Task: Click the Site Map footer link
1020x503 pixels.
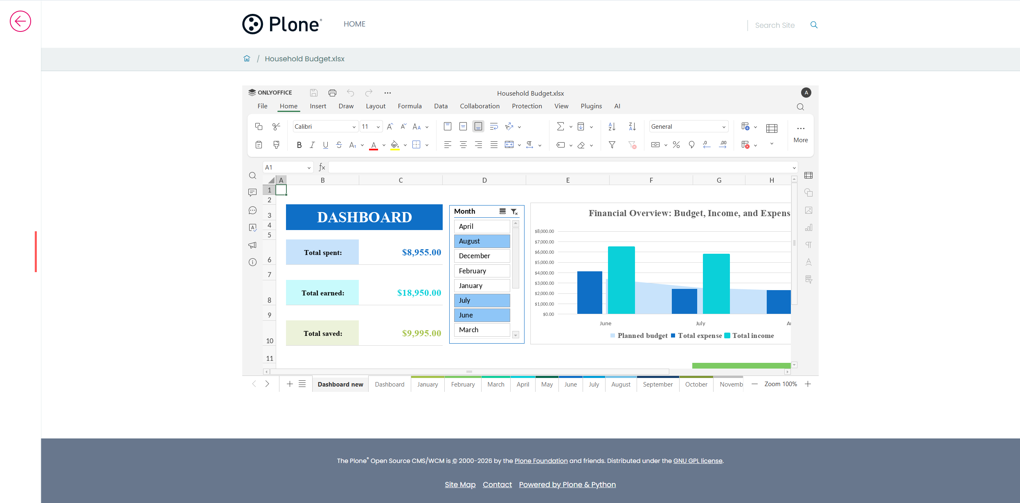Action: [460, 485]
